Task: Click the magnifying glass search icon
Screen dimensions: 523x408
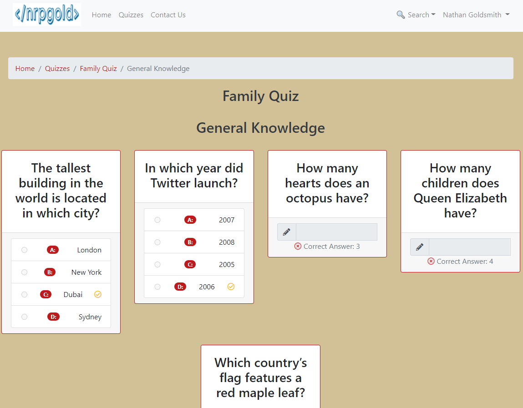Action: 401,15
